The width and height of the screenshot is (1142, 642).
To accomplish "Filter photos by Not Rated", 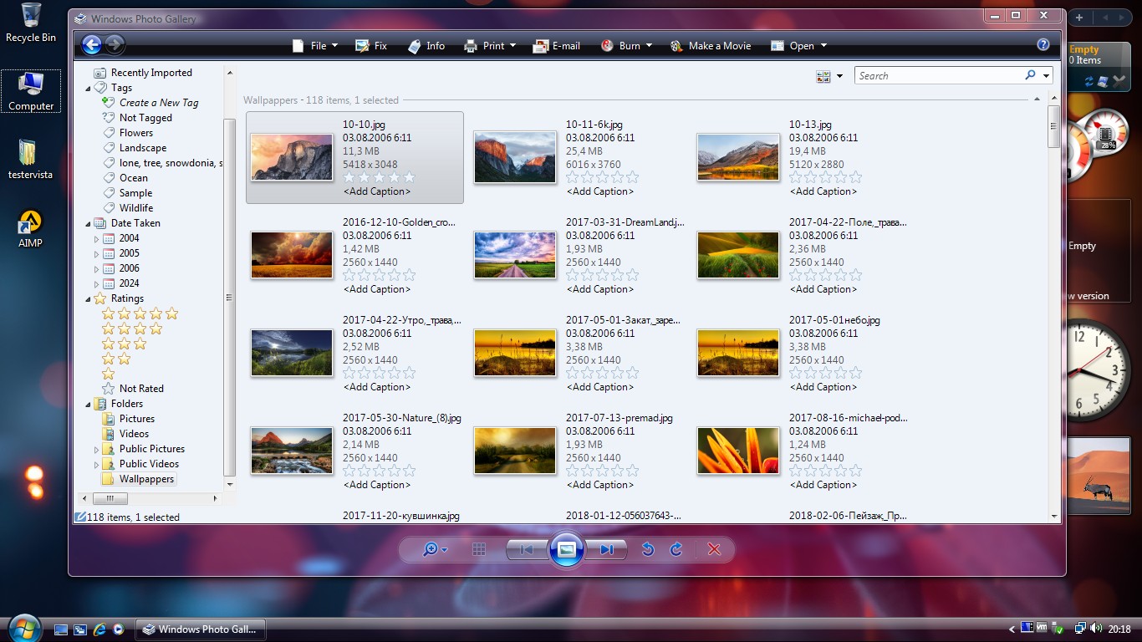I will (140, 389).
